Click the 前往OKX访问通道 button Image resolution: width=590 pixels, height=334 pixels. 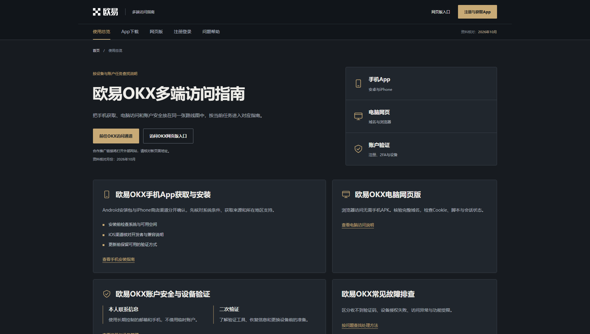pos(116,136)
